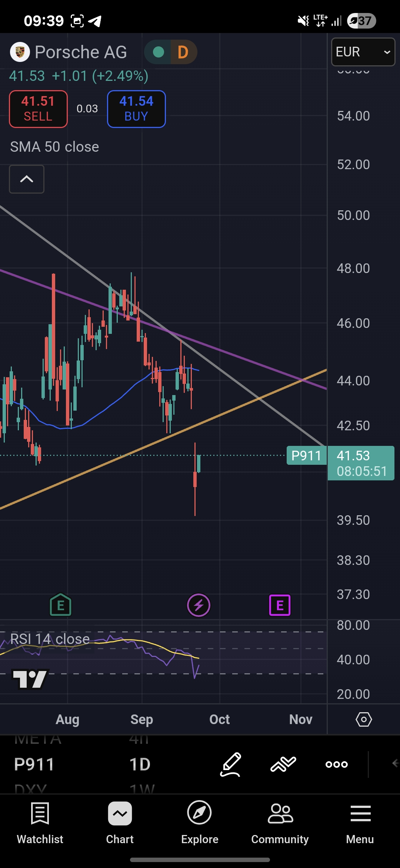Open the three-dots more options
The image size is (400, 868).
point(337,764)
